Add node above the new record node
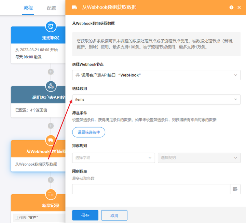 point(51,180)
